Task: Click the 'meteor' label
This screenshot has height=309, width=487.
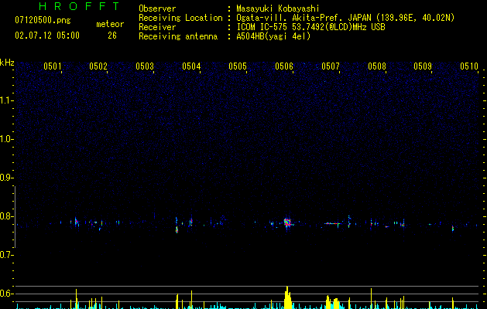Action: click(110, 24)
